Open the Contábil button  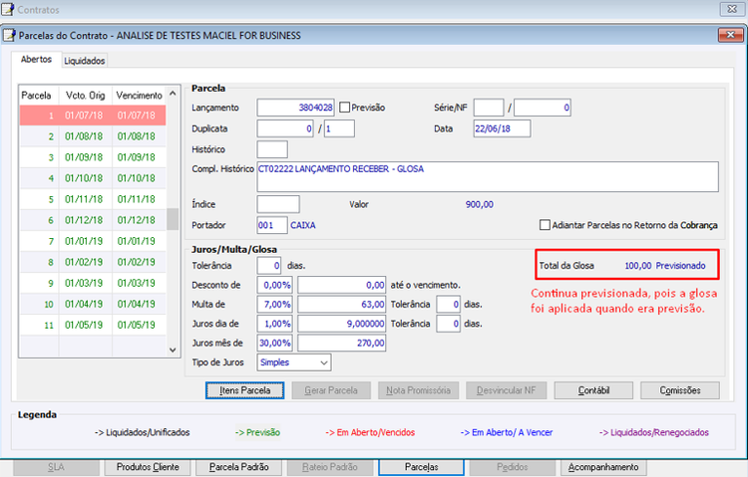pos(593,390)
